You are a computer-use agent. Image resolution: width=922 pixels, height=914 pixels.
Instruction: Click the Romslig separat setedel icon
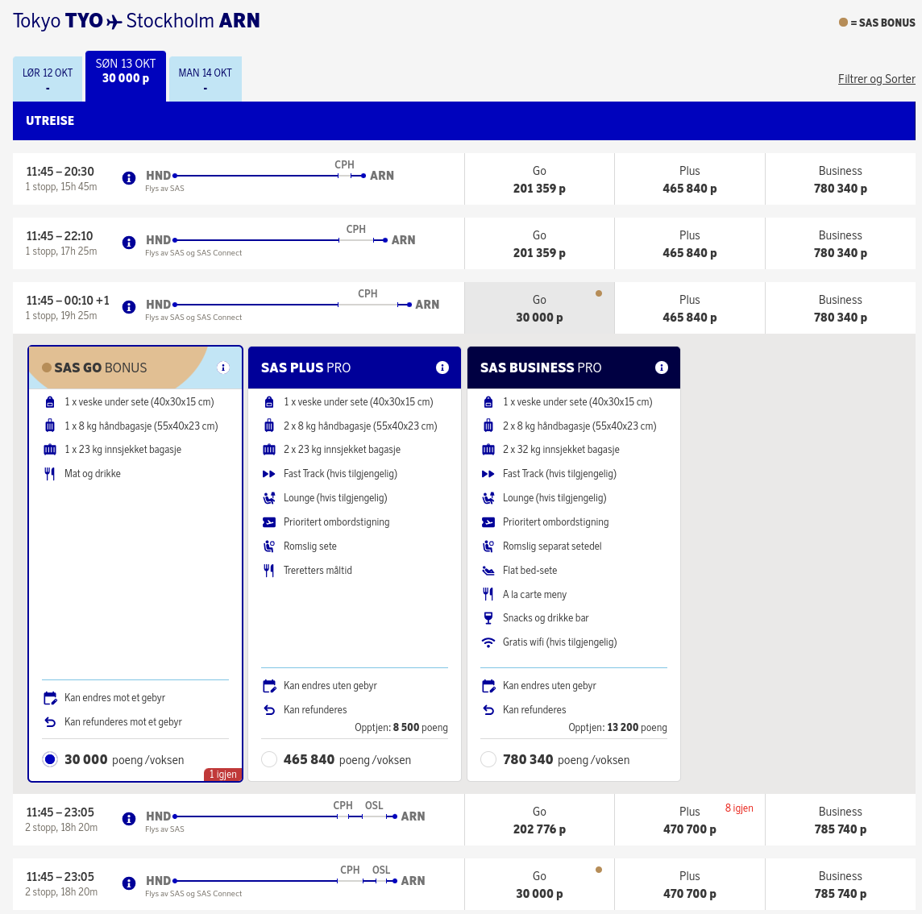point(488,546)
